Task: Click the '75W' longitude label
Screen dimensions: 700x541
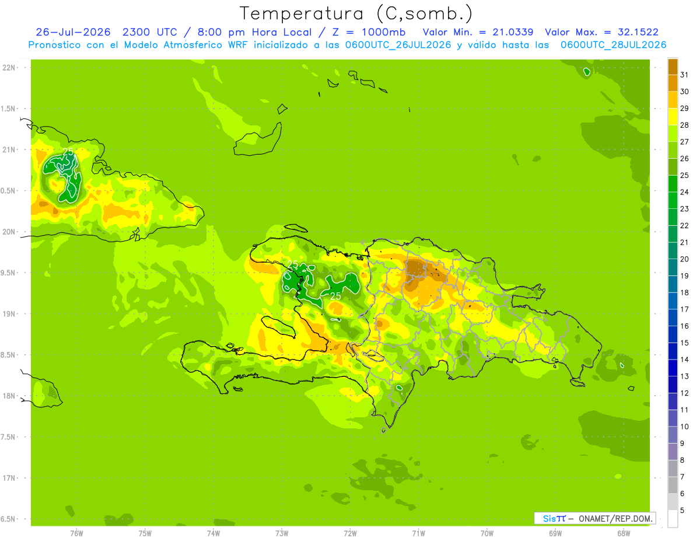Action: pyautogui.click(x=145, y=533)
